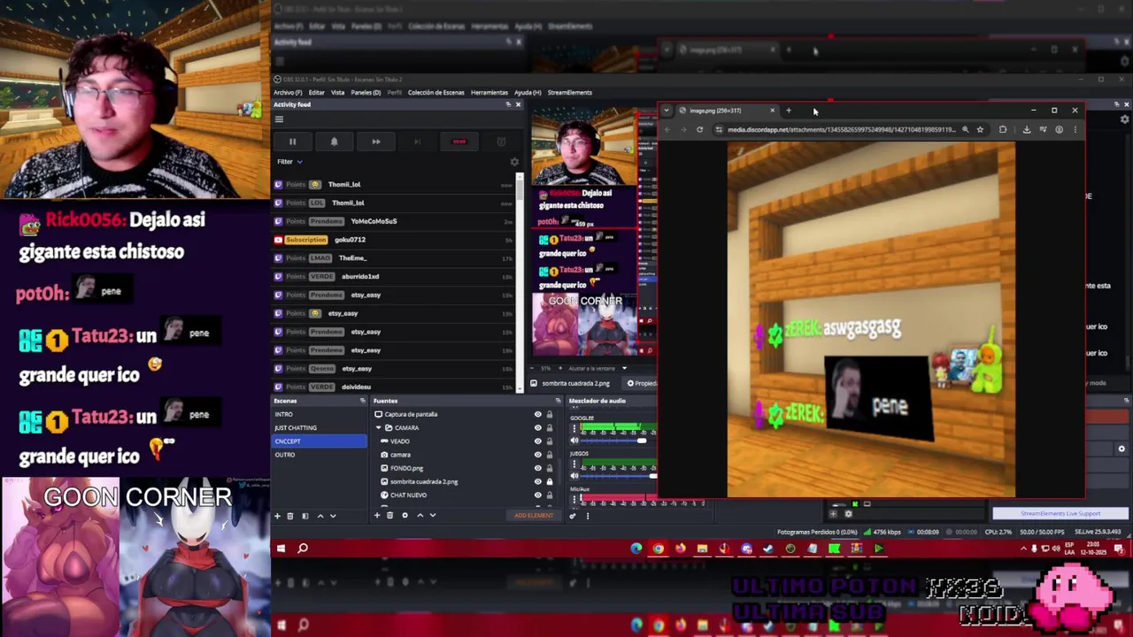1133x637 pixels.
Task: Toggle lock on Captura de pantalla source
Action: [x=549, y=414]
